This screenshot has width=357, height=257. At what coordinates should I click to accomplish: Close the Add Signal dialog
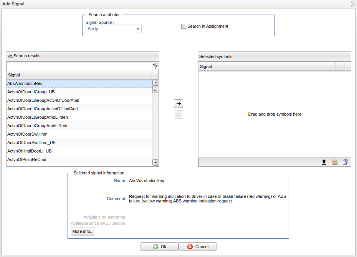pyautogui.click(x=352, y=4)
